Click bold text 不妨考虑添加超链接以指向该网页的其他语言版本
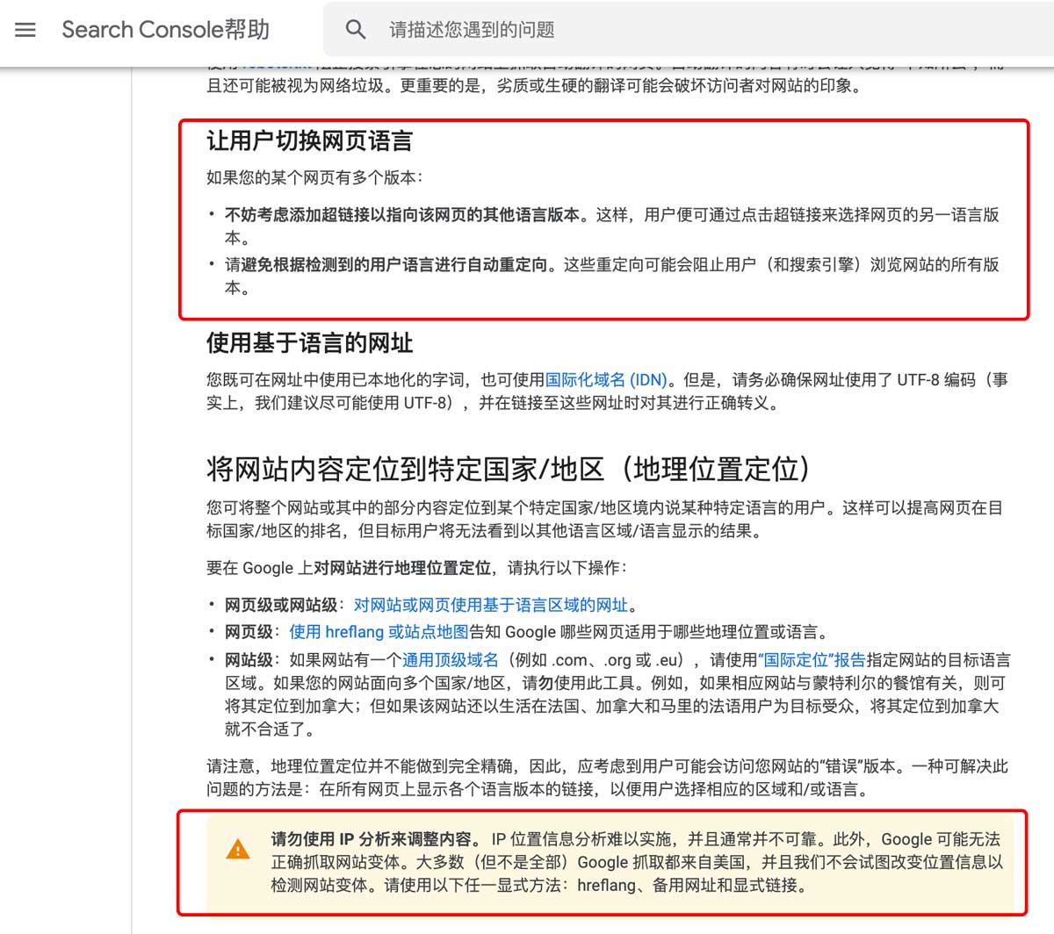Viewport: 1054px width, 934px height. (402, 215)
